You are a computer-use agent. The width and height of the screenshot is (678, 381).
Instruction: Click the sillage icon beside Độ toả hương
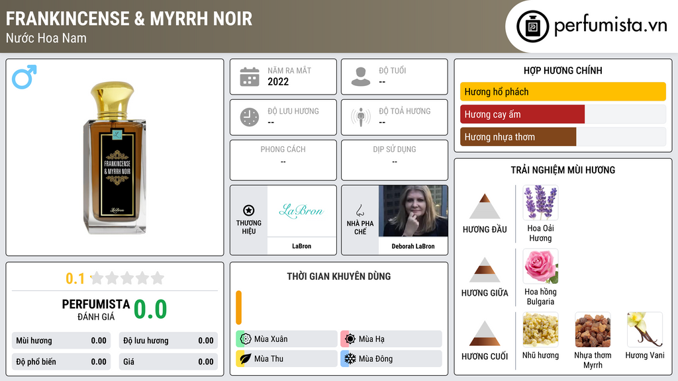361,117
